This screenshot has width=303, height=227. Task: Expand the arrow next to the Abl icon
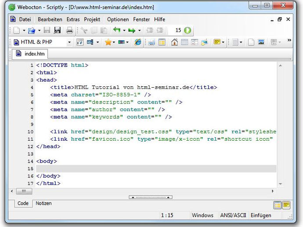pos(98,42)
